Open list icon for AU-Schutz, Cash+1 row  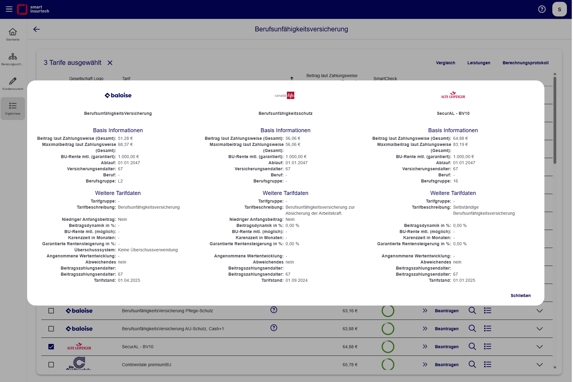[487, 329]
